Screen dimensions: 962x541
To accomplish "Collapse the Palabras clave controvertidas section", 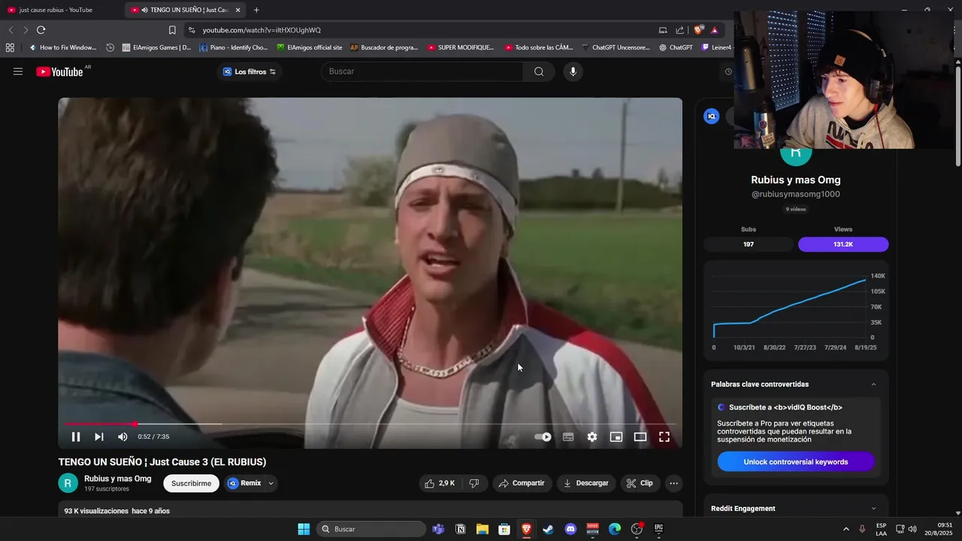I will point(873,384).
